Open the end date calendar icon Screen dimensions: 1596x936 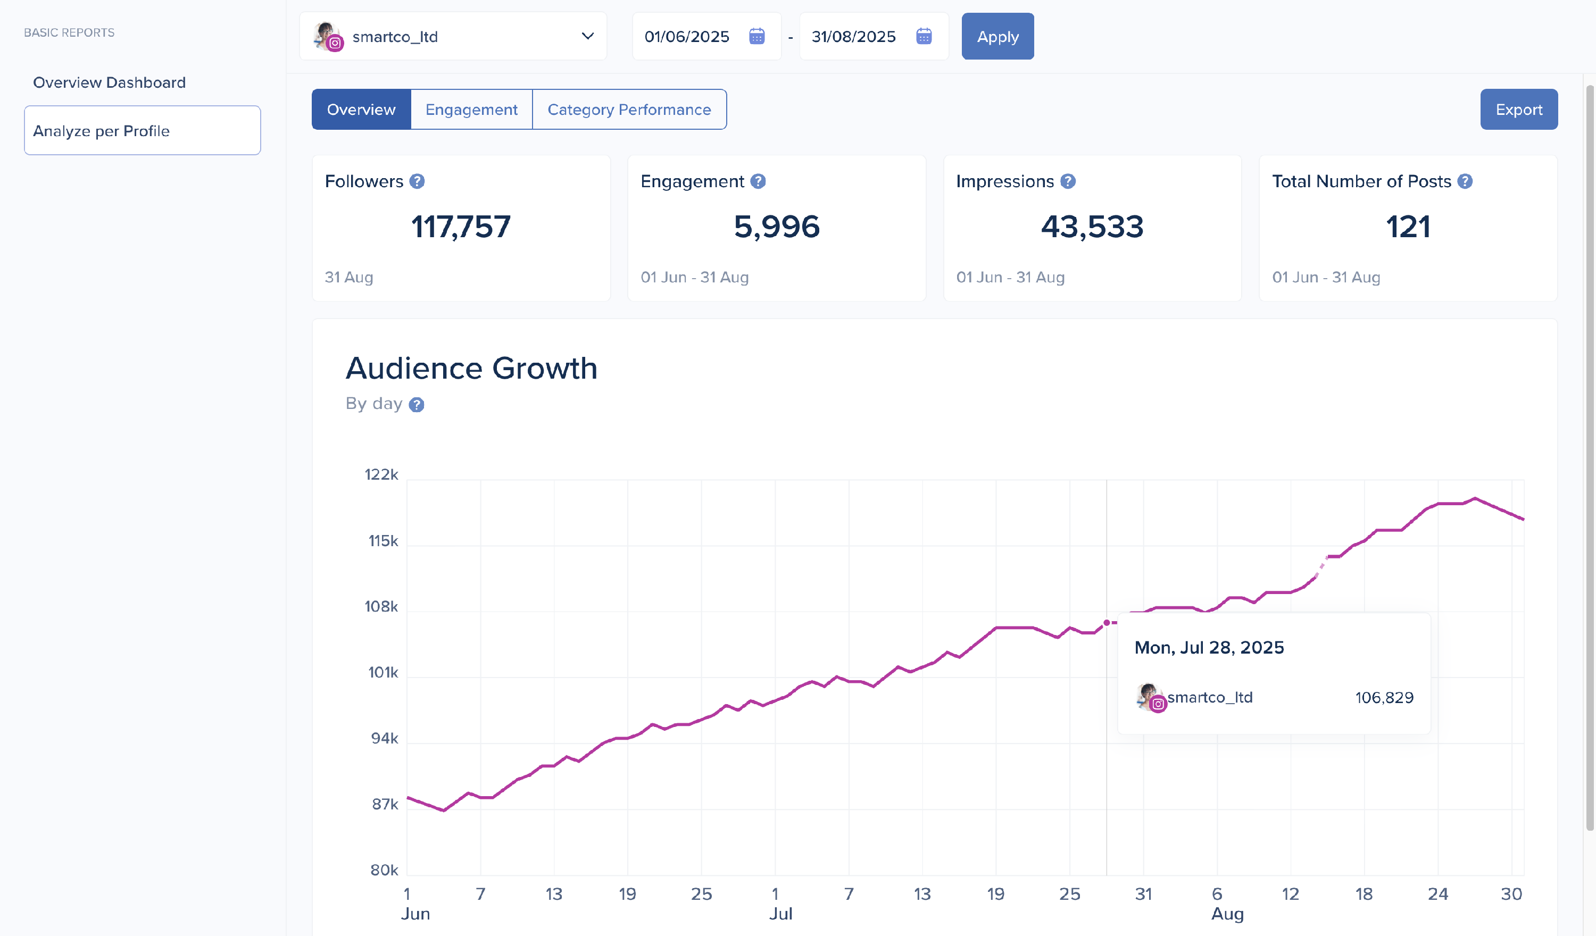924,37
